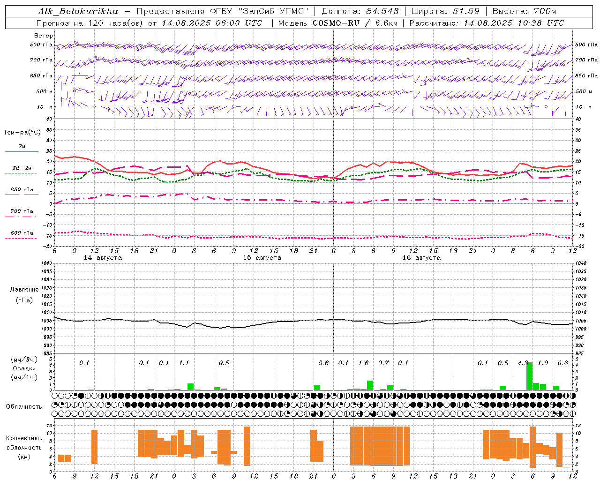Click the "850 гПа" temperature legend entry
600x480 pixels.
[x=22, y=190]
